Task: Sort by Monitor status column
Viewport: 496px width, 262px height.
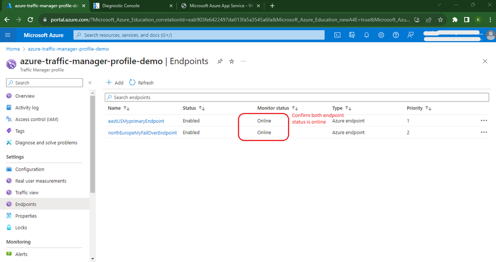Action: coord(278,108)
